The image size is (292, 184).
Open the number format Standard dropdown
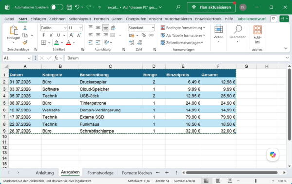tap(153, 28)
